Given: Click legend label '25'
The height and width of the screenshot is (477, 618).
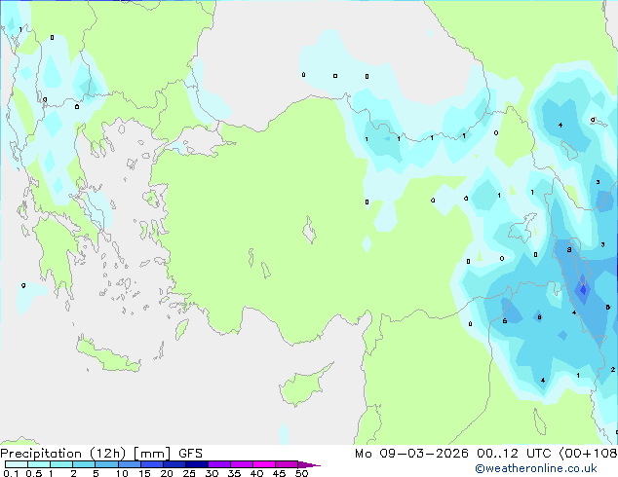Looking at the screenshot, I should 189,473.
